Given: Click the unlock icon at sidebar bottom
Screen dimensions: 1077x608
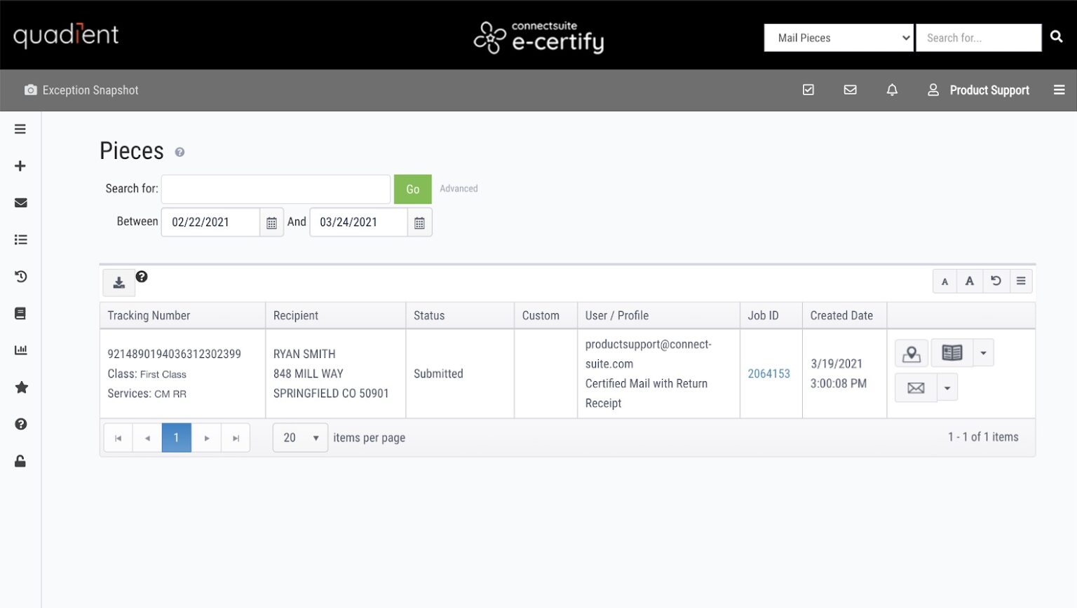Looking at the screenshot, I should click(x=20, y=461).
